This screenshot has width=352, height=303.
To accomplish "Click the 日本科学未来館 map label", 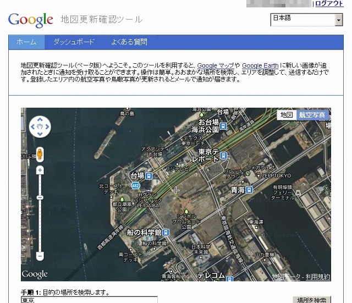I will [201, 249].
